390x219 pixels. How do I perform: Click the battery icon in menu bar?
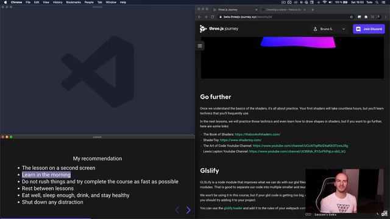(346, 2)
